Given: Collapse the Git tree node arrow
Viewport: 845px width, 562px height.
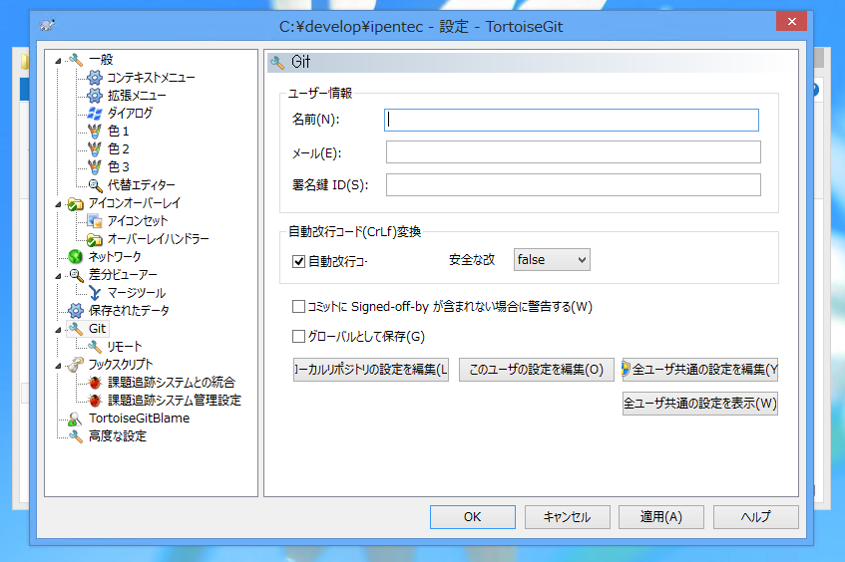Looking at the screenshot, I should coord(58,330).
